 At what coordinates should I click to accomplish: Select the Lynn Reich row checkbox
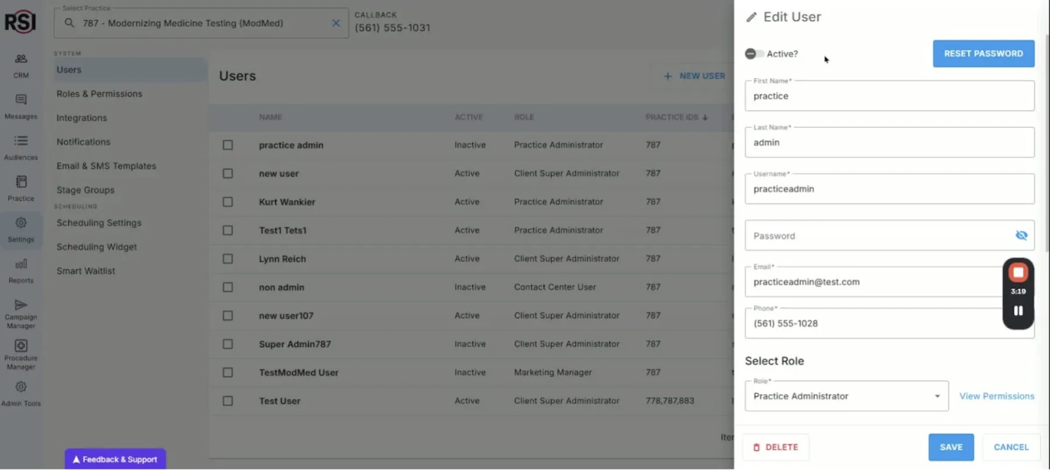[228, 259]
